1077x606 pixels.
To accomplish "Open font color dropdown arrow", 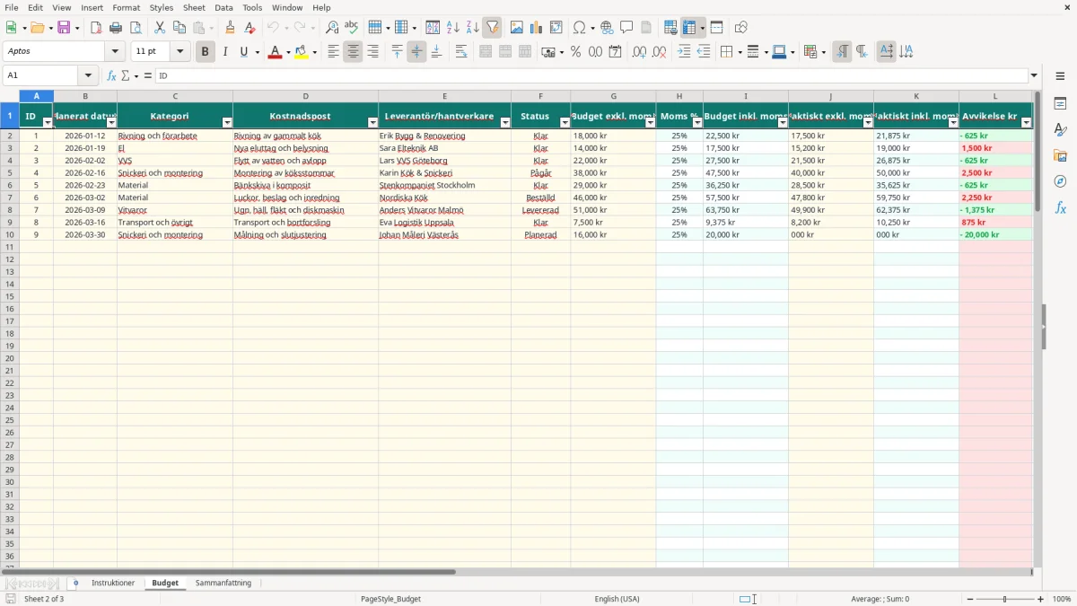I will [x=288, y=52].
